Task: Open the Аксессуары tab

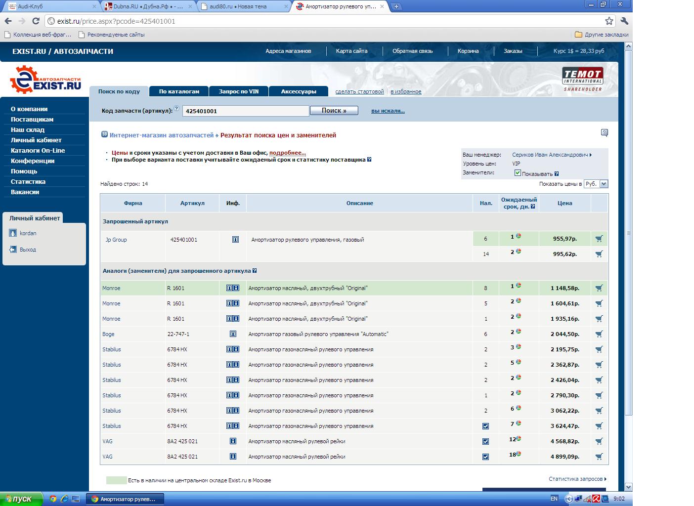Action: click(x=299, y=91)
